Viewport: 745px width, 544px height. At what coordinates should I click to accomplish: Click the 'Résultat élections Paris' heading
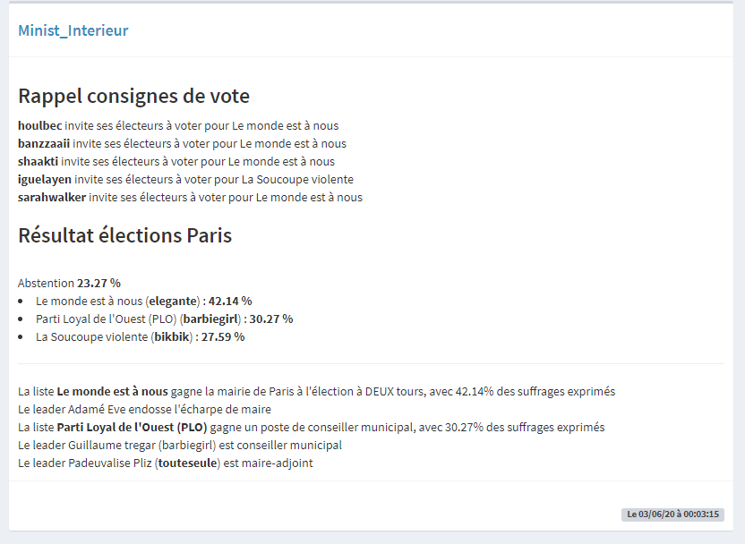124,236
